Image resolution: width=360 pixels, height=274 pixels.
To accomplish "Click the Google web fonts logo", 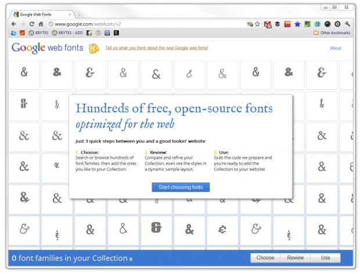I will pyautogui.click(x=47, y=48).
